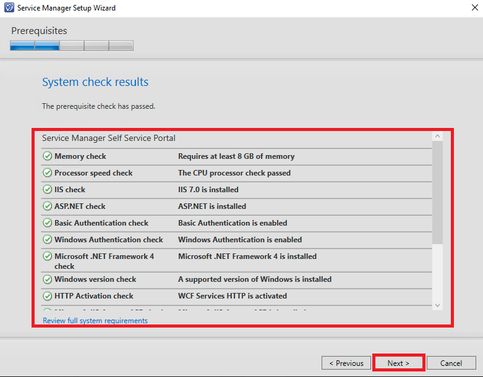Click the Memory check green checkmark icon
This screenshot has width=483, height=377.
point(47,156)
